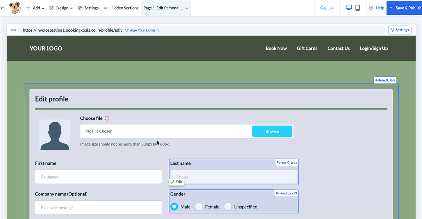Click the #elem_0_tcaz element tag
This screenshot has width=422, height=219.
[x=287, y=162]
